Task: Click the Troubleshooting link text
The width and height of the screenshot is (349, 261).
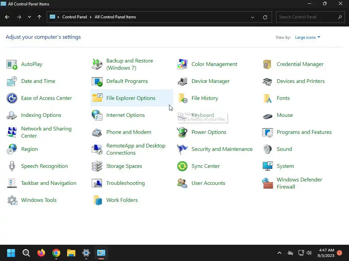Action: pos(125,183)
